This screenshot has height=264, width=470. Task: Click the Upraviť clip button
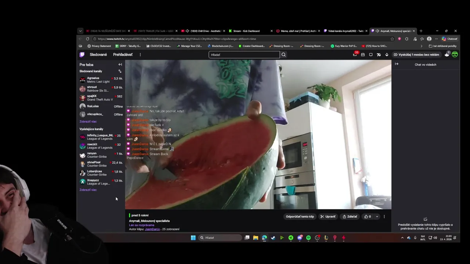click(328, 217)
